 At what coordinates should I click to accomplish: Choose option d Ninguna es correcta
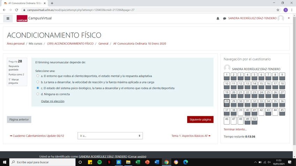[x=38, y=94]
